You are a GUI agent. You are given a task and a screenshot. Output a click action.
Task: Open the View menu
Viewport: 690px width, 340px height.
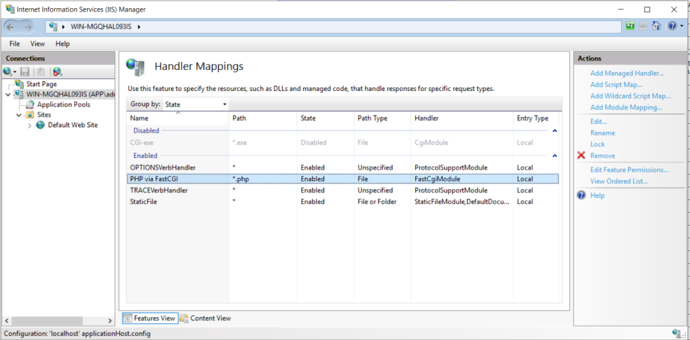click(x=38, y=44)
